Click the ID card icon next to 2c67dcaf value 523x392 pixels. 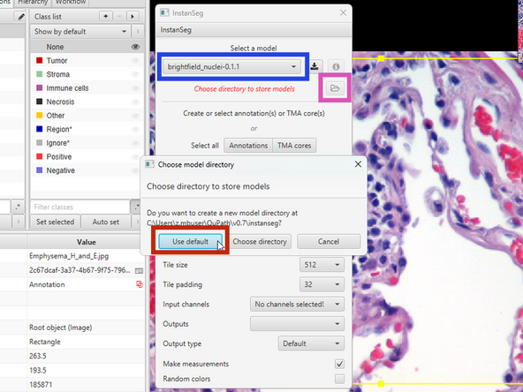coord(139,271)
